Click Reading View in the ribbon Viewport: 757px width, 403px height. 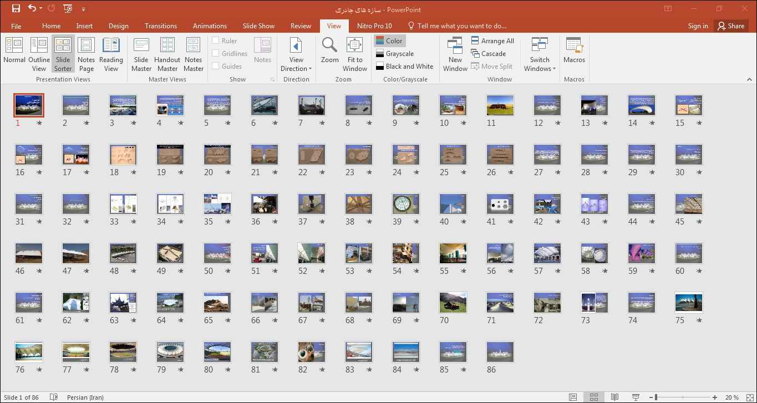point(111,54)
